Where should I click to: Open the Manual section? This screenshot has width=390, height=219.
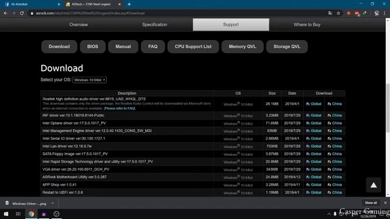pos(123,46)
